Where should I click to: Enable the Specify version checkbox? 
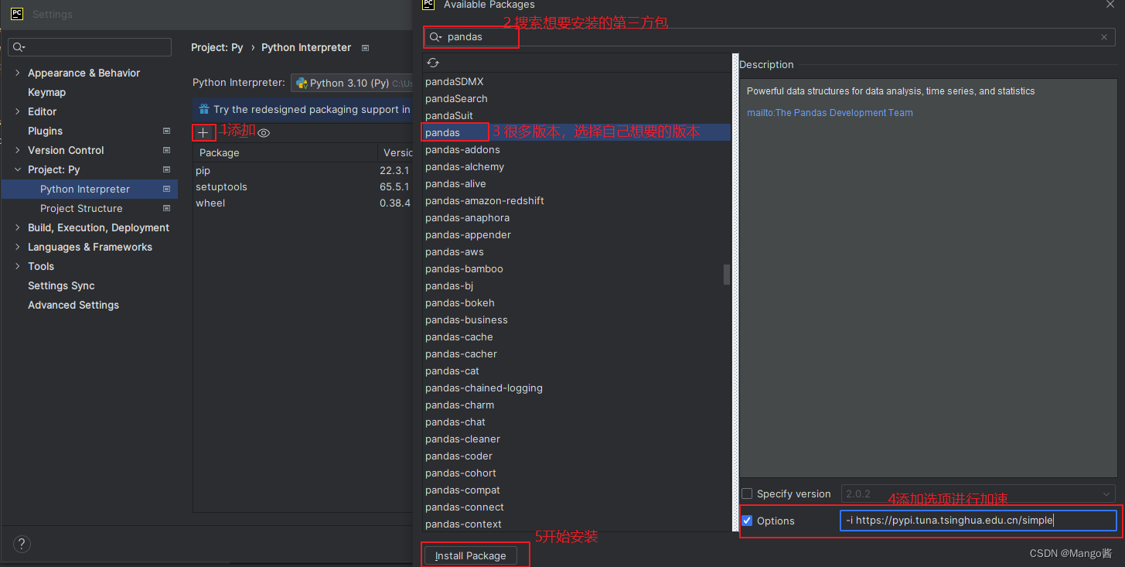pyautogui.click(x=747, y=494)
